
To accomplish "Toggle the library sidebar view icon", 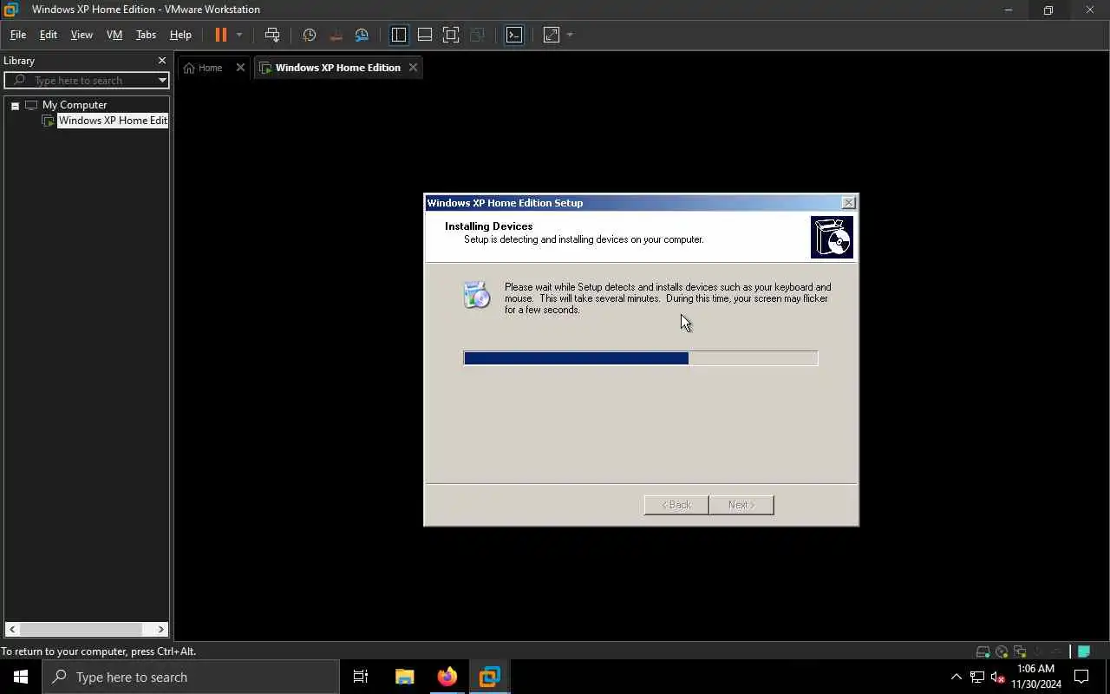I will [399, 35].
